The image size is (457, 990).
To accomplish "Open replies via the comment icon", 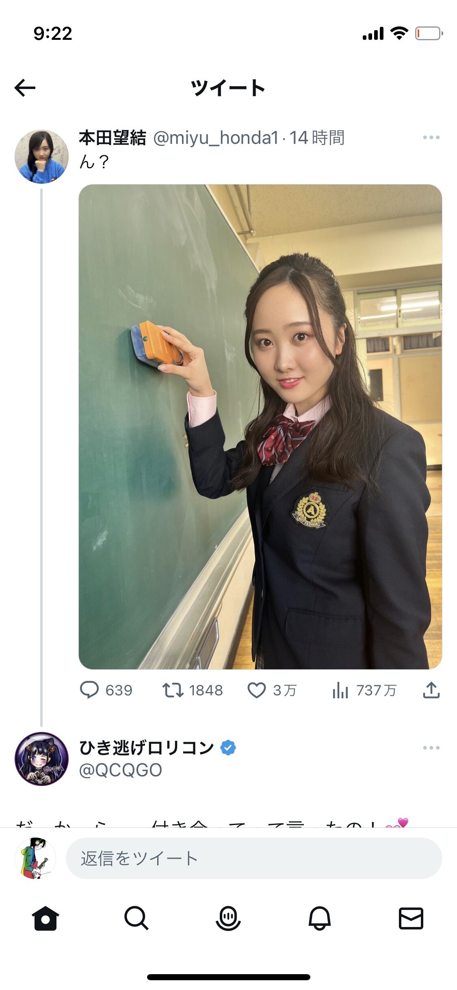I will click(89, 690).
